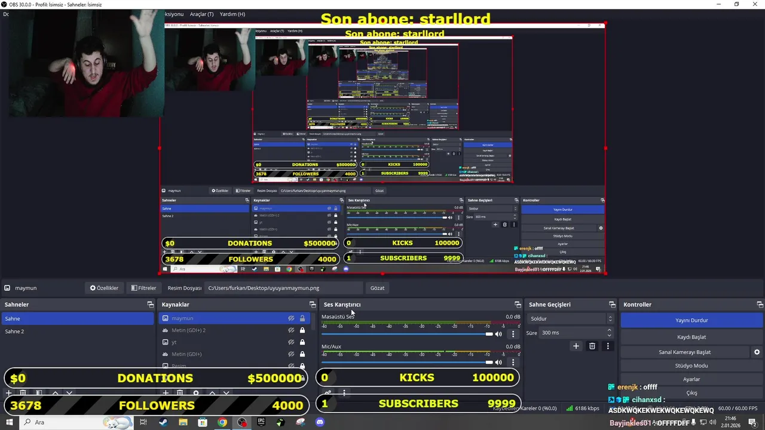Float the Ses Karıştırıcı dock panel
The width and height of the screenshot is (765, 430).
click(x=518, y=305)
